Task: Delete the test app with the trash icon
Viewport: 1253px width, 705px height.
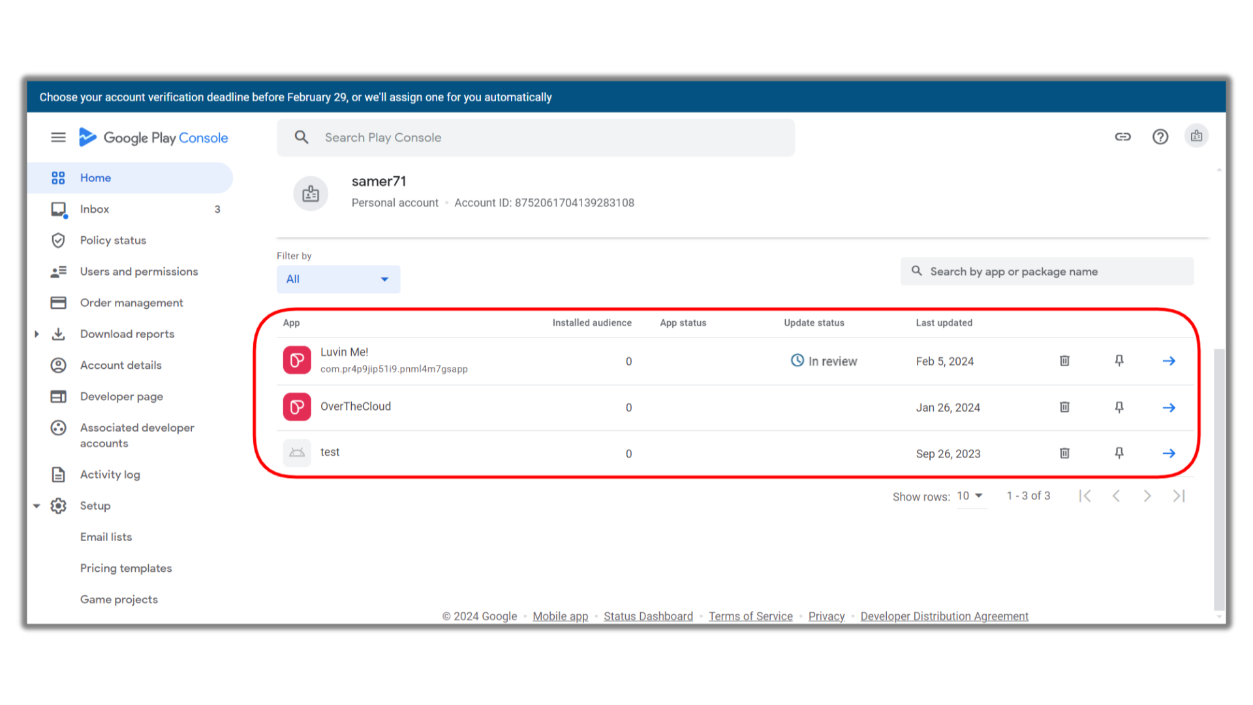Action: pyautogui.click(x=1064, y=452)
